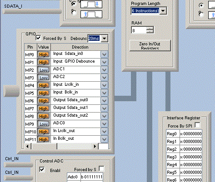The width and height of the screenshot is (215, 182).
Task: Toggle MP11 High value button
Action: (44, 139)
